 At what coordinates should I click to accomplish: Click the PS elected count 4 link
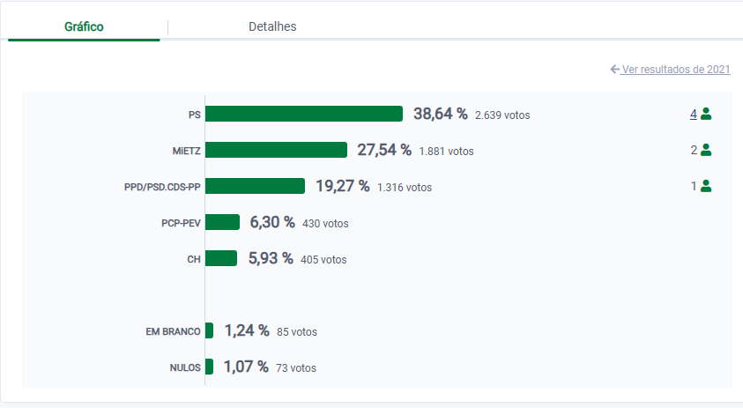(694, 114)
